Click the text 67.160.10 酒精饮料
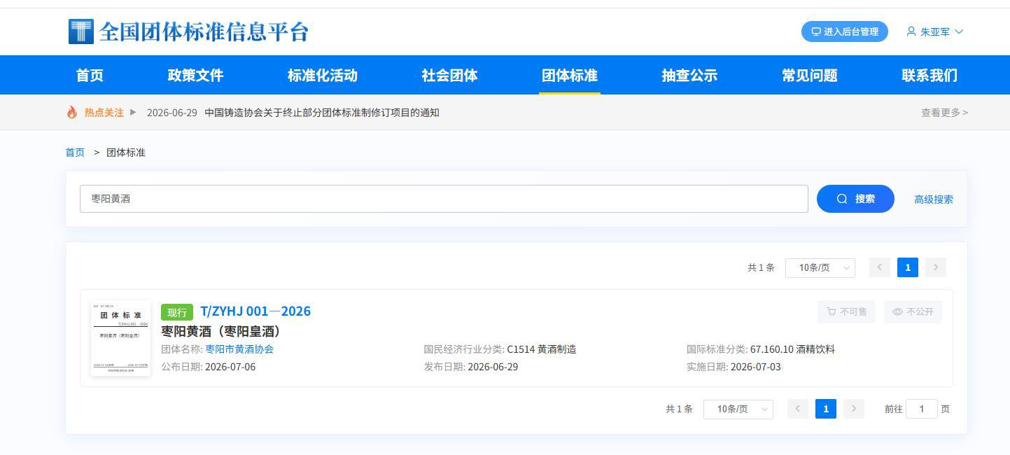 click(792, 349)
